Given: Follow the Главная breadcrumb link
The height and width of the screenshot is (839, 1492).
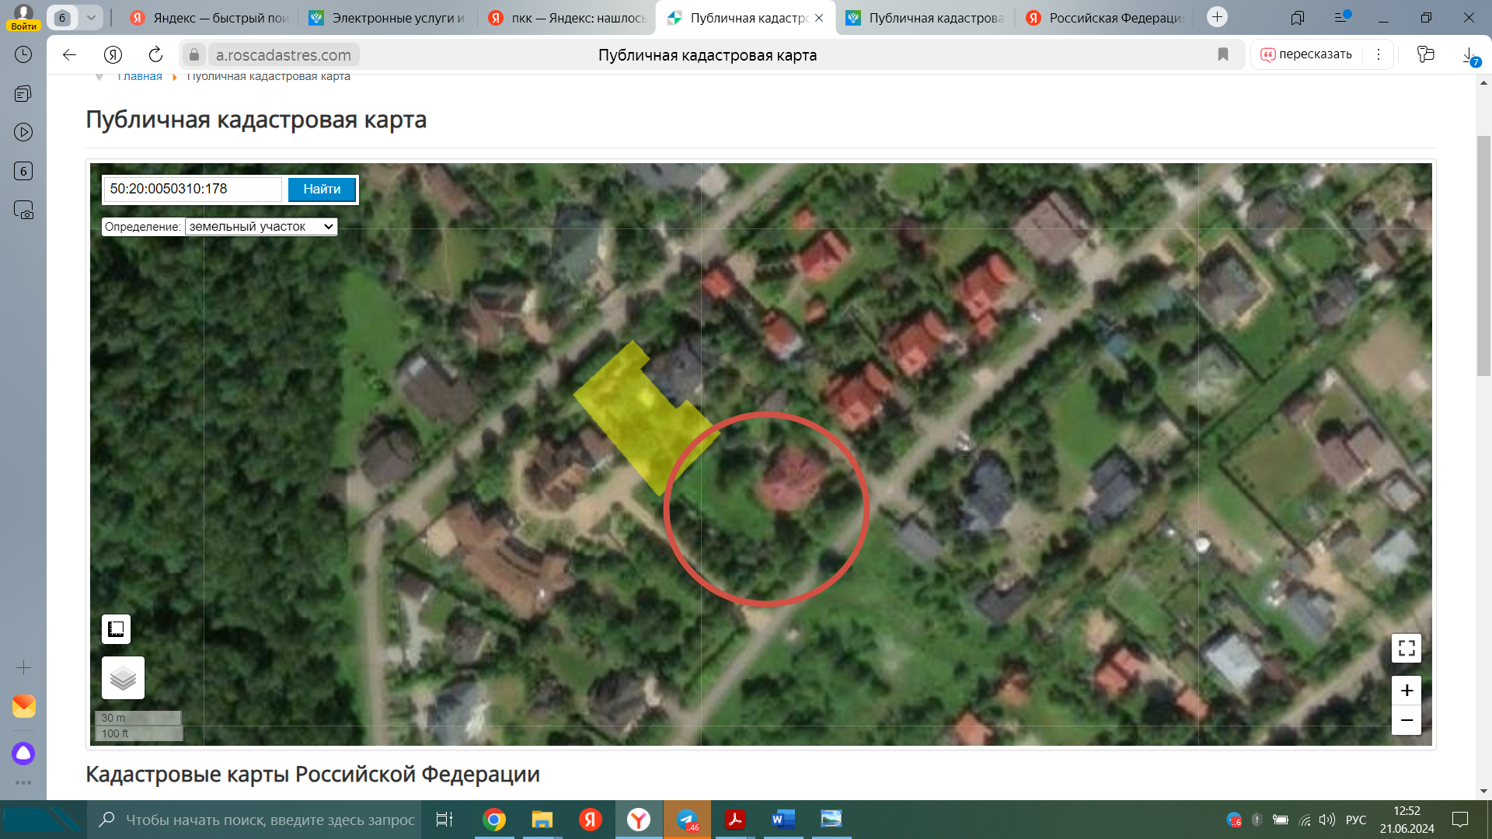Looking at the screenshot, I should [140, 76].
